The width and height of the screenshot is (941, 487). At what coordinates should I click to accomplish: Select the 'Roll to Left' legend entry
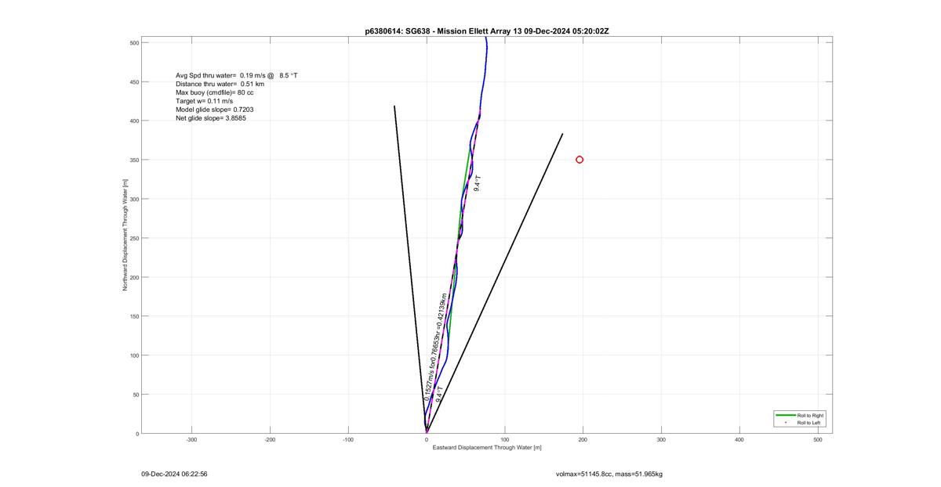(x=809, y=423)
